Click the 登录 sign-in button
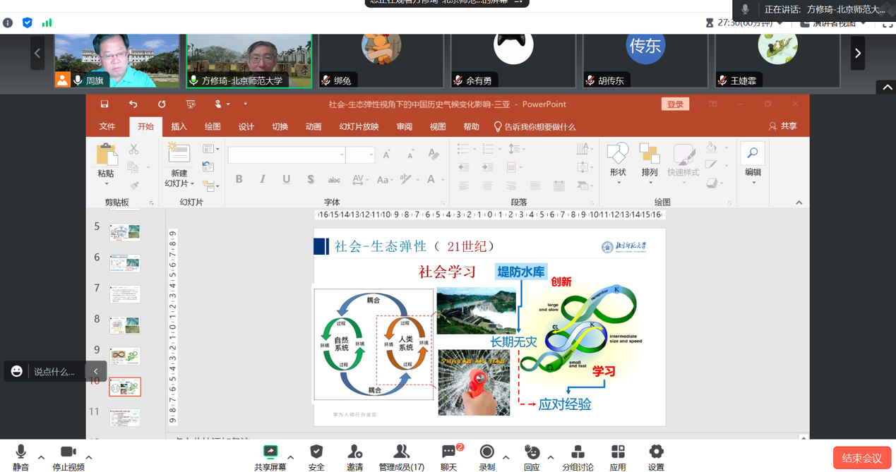The width and height of the screenshot is (896, 472). tap(675, 104)
